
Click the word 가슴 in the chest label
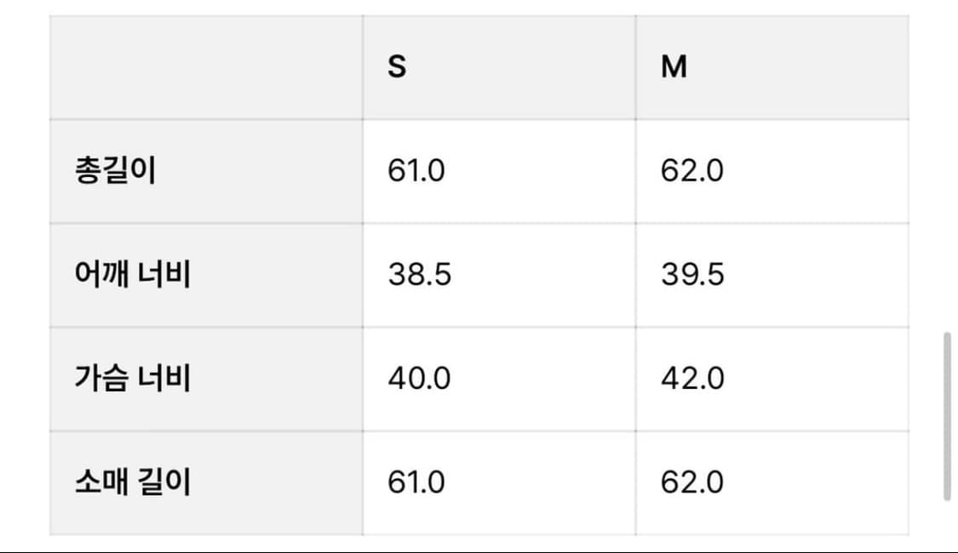pyautogui.click(x=101, y=379)
